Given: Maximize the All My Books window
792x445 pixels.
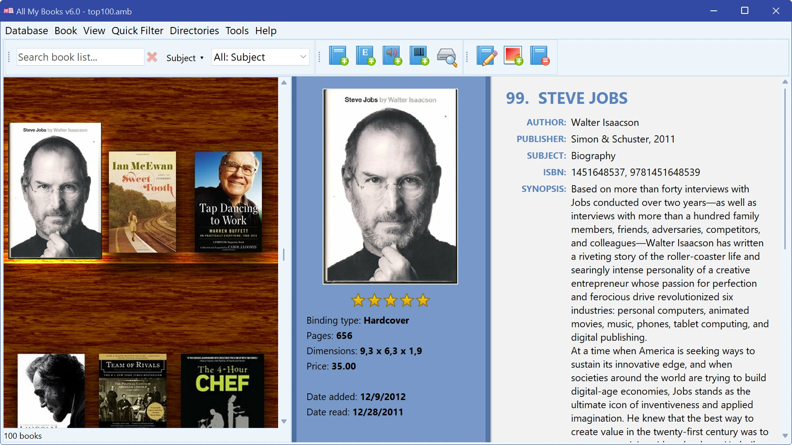Looking at the screenshot, I should click(745, 11).
